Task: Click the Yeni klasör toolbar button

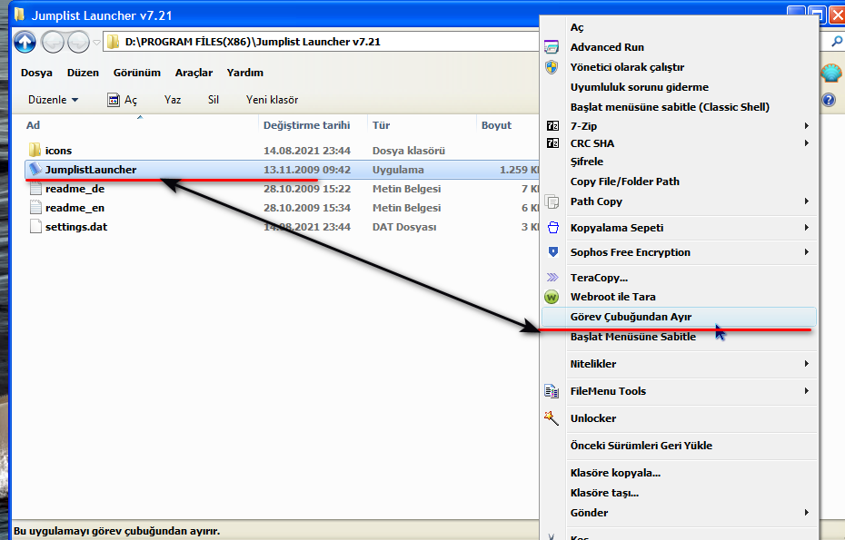Action: 273,100
